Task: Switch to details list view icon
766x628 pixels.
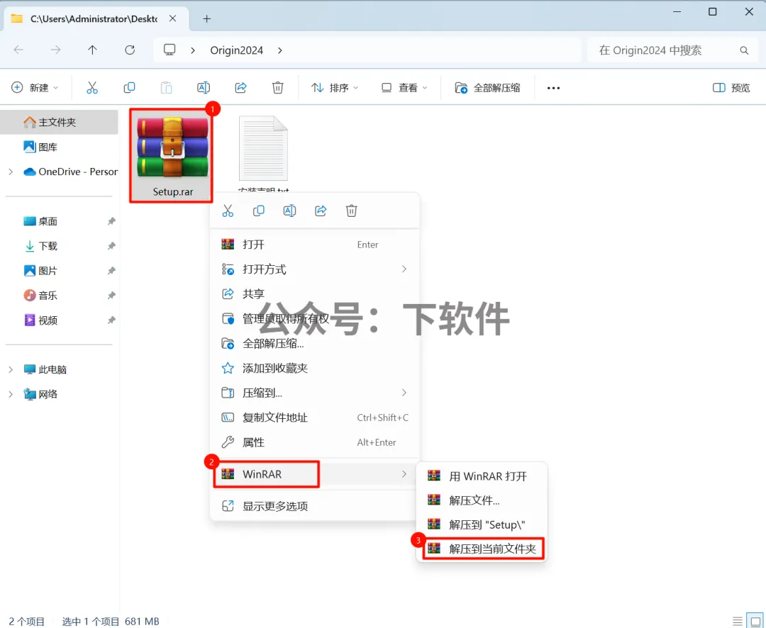Action: point(737,622)
